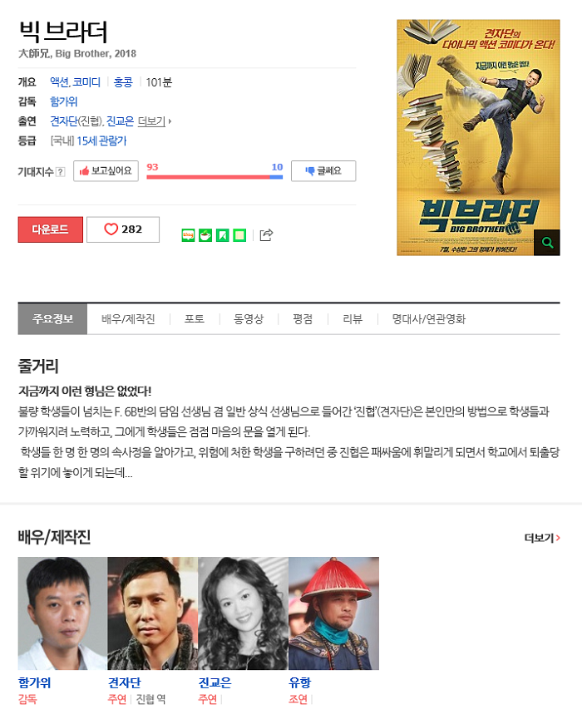Switch to the 포토 tab

point(195,318)
